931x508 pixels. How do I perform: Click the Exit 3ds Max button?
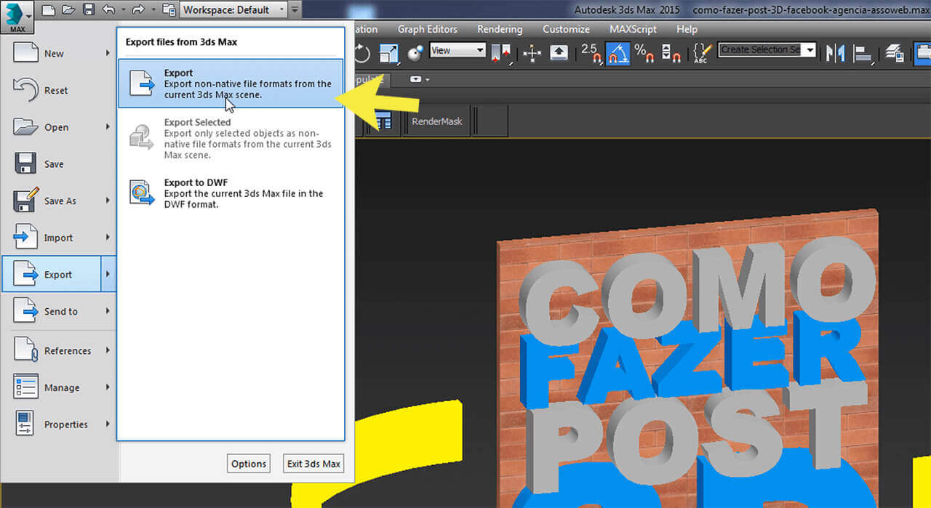[x=313, y=464]
